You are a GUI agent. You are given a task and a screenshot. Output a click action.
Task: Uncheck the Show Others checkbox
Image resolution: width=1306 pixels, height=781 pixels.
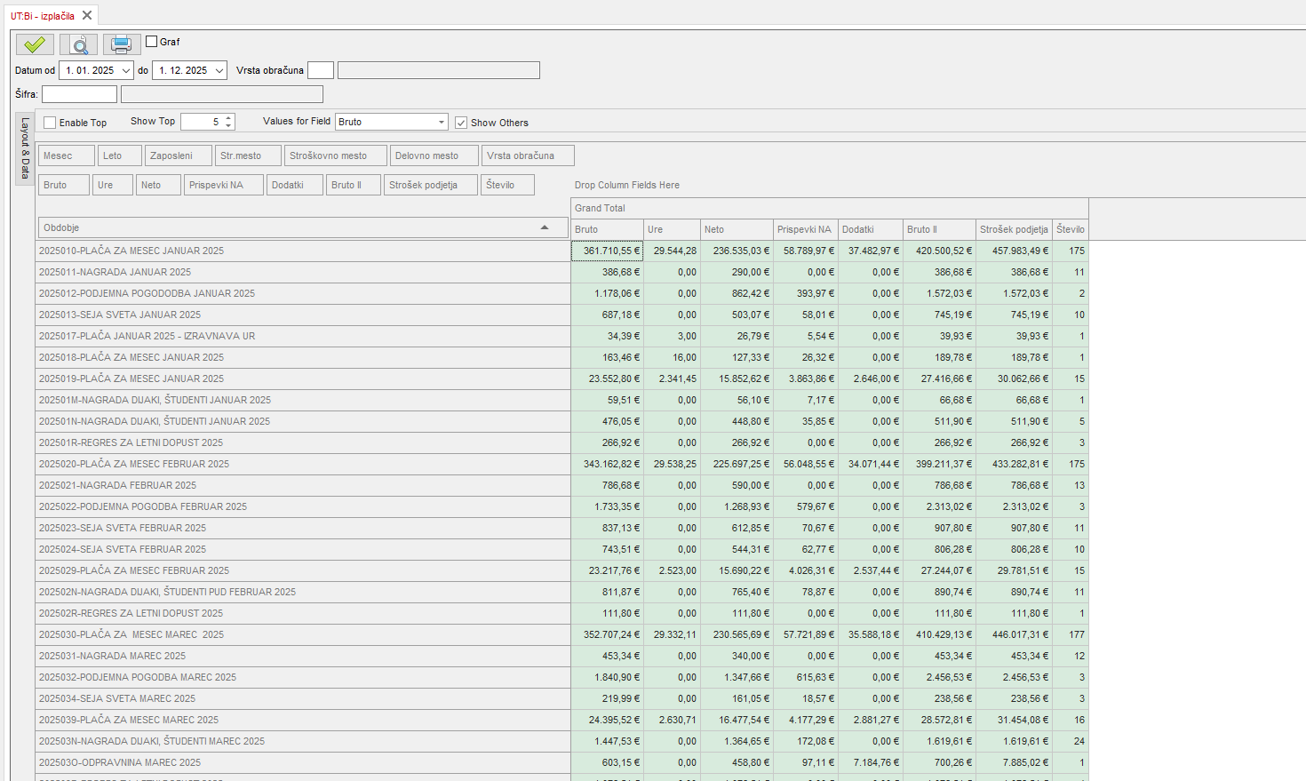pos(461,123)
